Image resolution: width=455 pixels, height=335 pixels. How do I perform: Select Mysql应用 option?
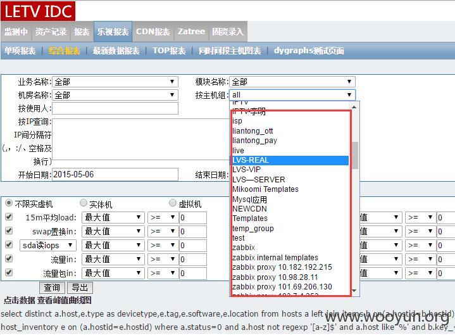[290, 199]
